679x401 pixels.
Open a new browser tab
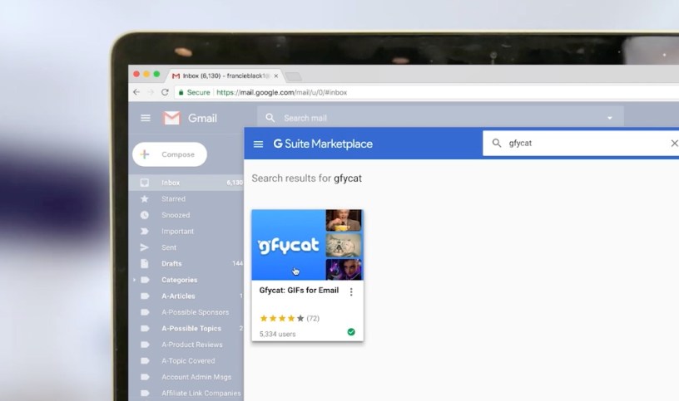tap(294, 77)
